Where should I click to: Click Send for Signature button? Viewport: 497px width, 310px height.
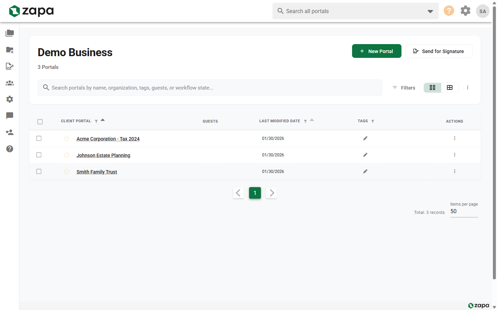click(439, 51)
